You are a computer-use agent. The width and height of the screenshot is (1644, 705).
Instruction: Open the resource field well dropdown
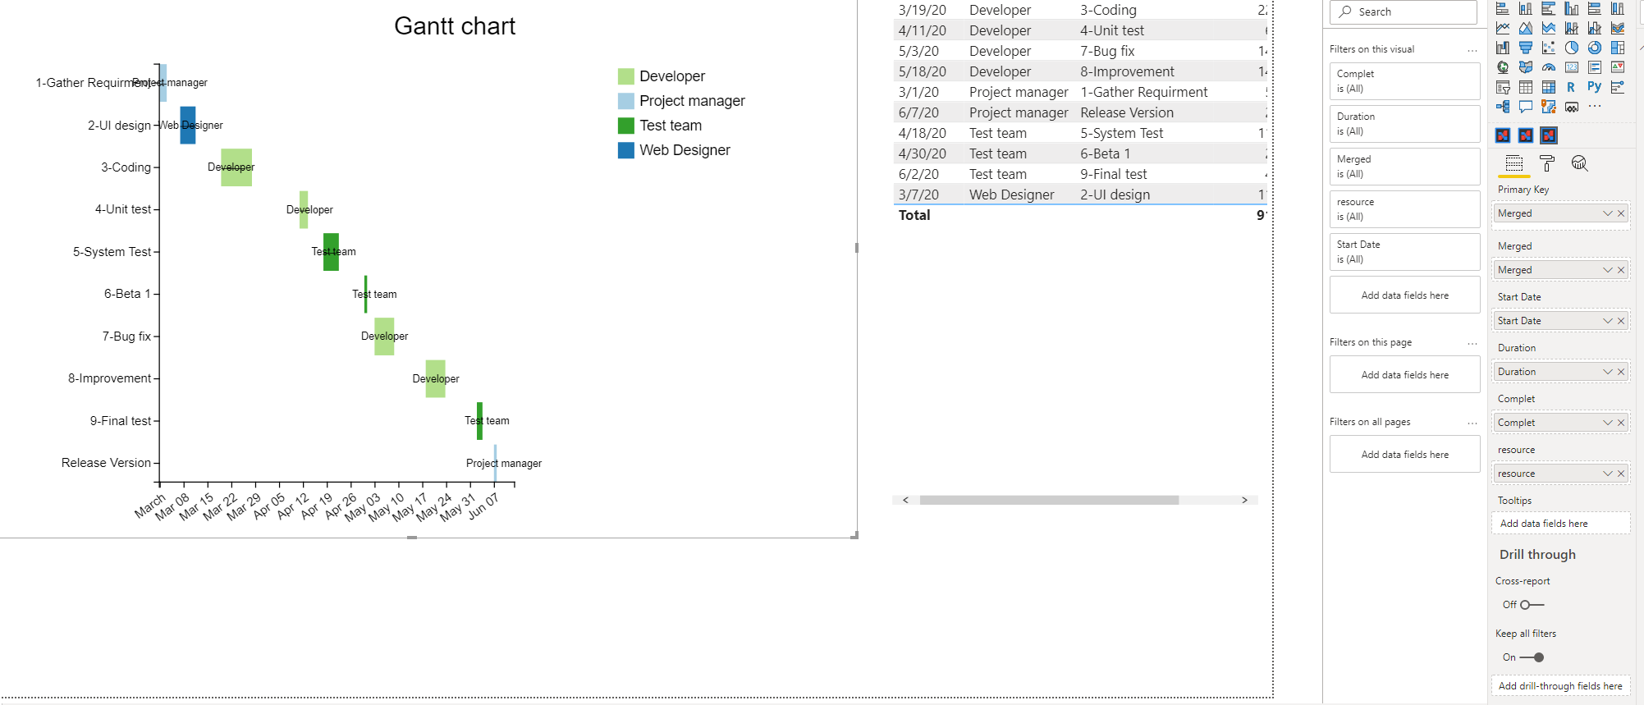click(1607, 474)
